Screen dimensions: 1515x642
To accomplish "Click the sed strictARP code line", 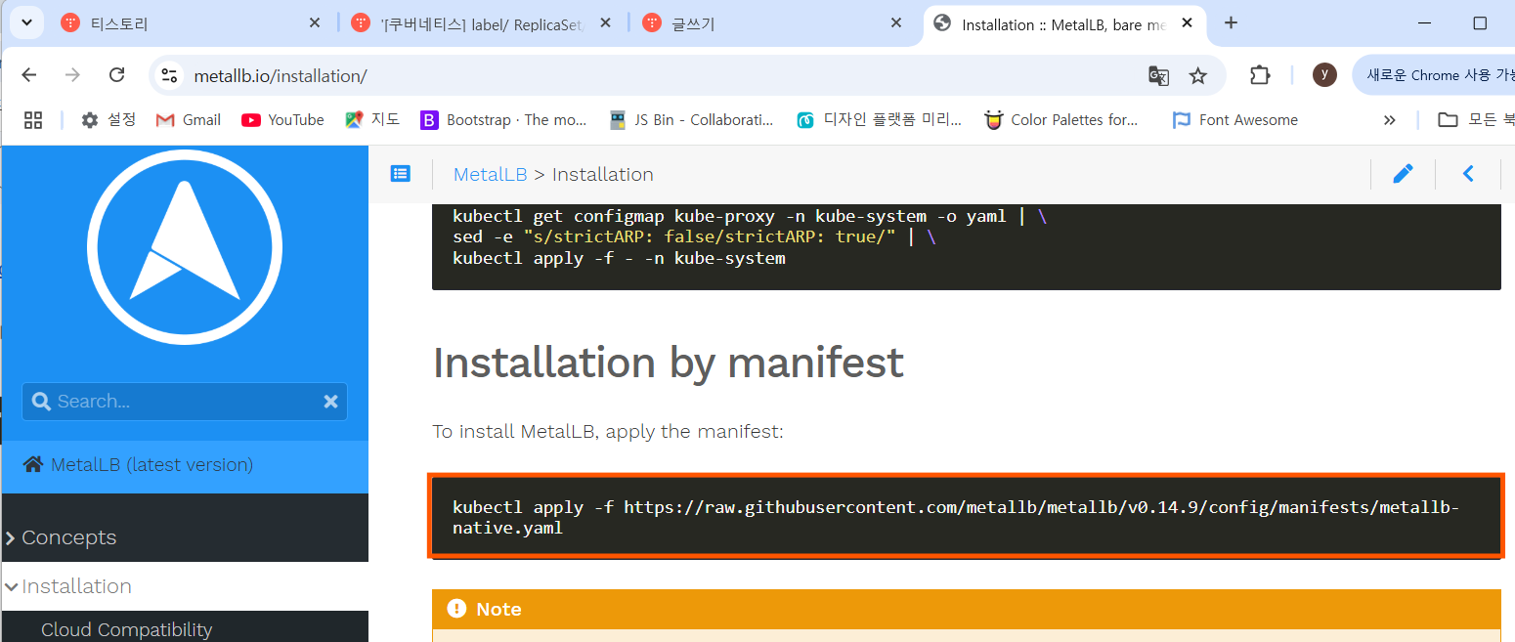I will click(694, 237).
